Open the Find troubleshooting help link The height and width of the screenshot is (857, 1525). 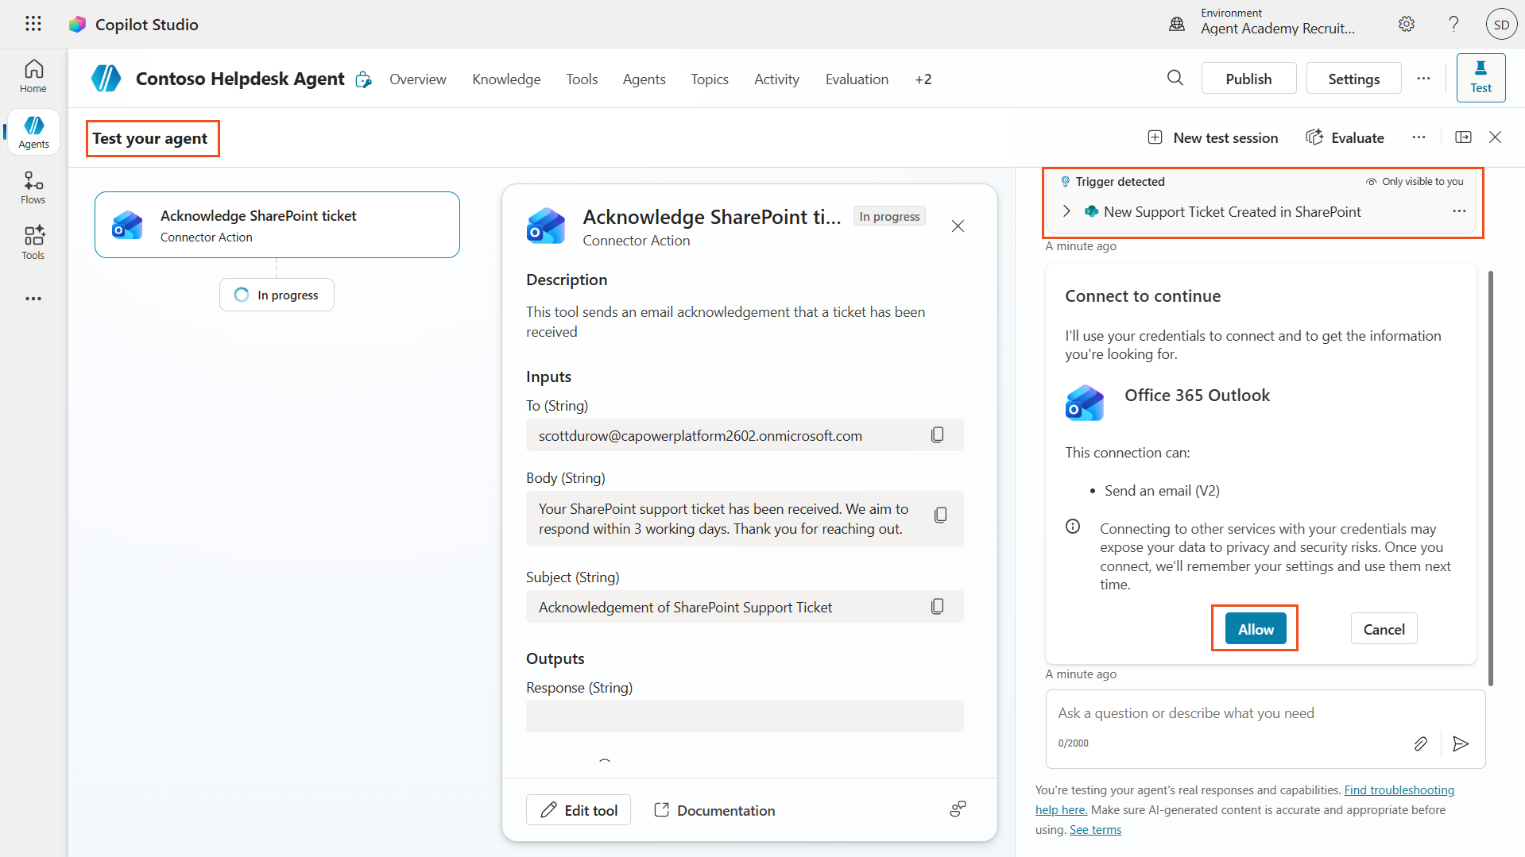click(x=1398, y=789)
